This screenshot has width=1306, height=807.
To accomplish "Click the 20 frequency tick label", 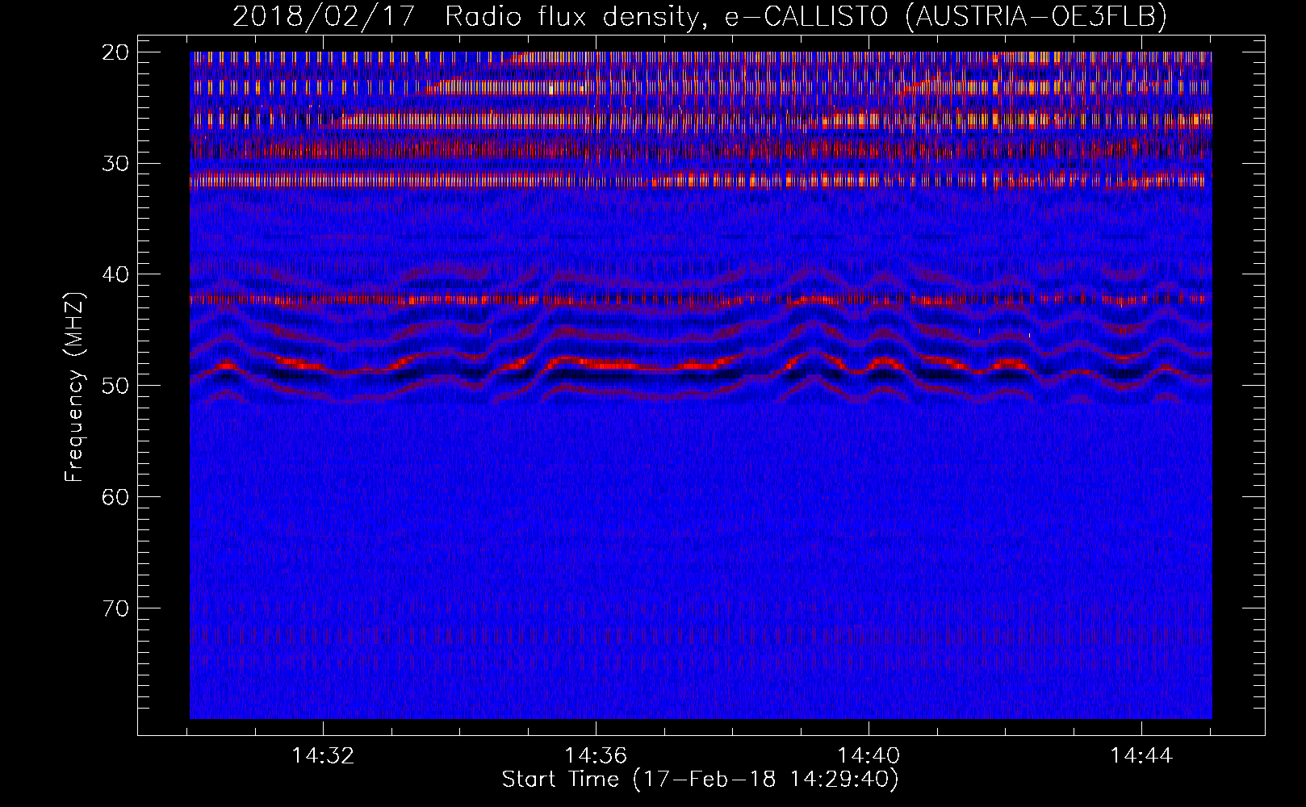I will pos(115,52).
